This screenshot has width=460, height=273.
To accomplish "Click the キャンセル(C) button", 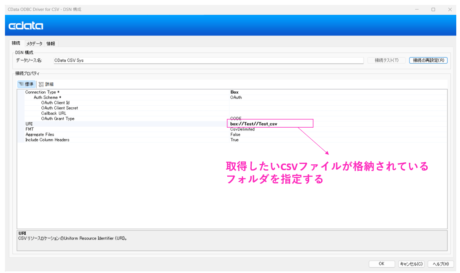I will 411,264.
